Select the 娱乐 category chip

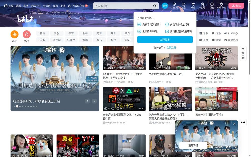pos(128,33)
